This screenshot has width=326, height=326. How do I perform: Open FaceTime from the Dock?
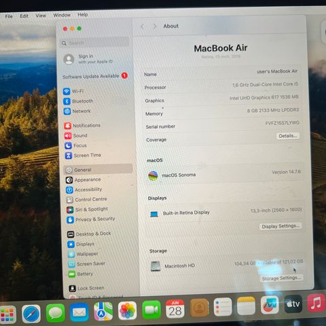coord(151,310)
